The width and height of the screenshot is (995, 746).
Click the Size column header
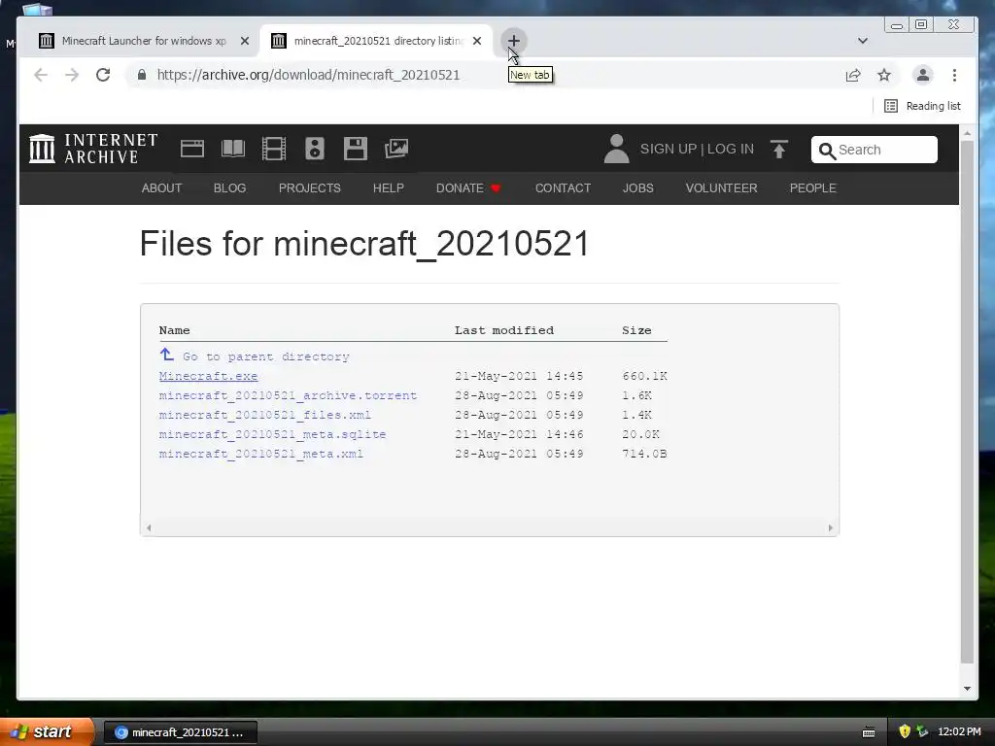coord(636,330)
